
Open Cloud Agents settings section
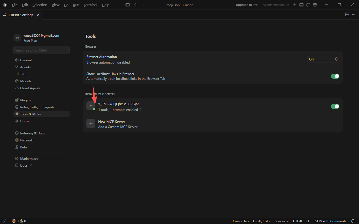(42, 88)
